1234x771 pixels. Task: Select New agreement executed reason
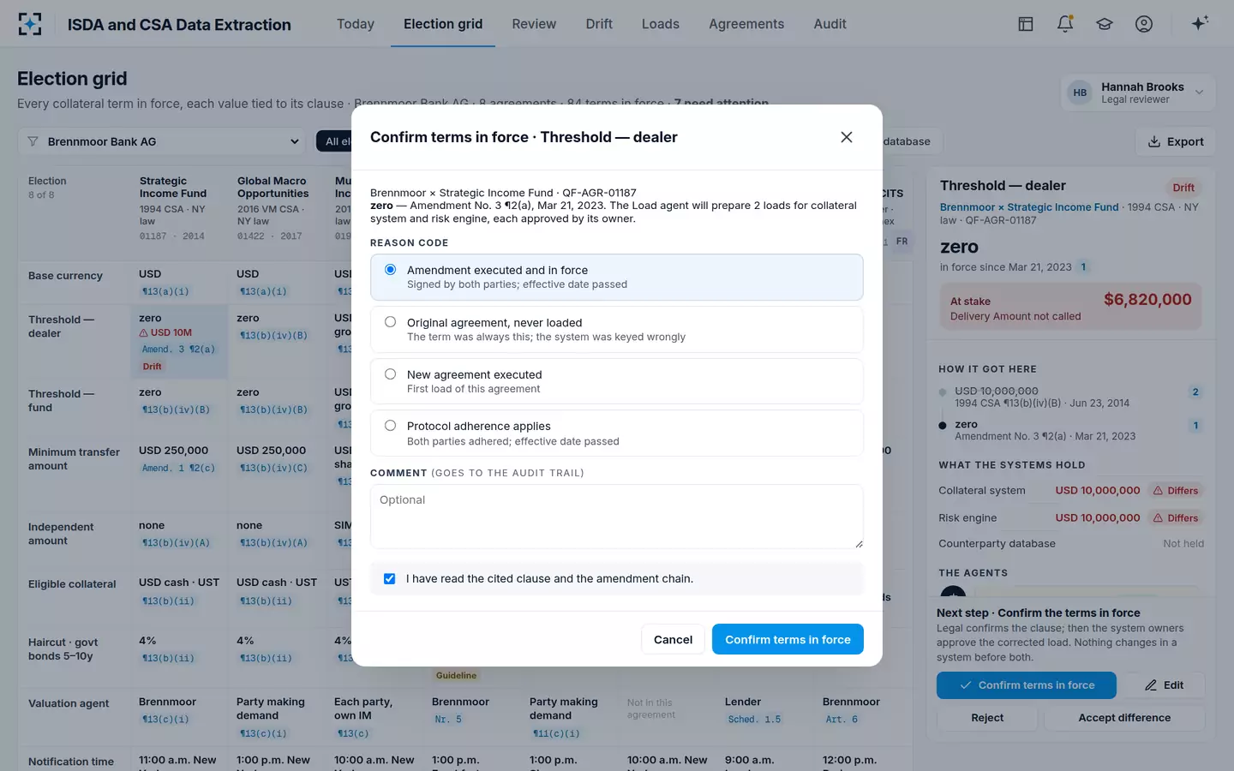(616, 381)
